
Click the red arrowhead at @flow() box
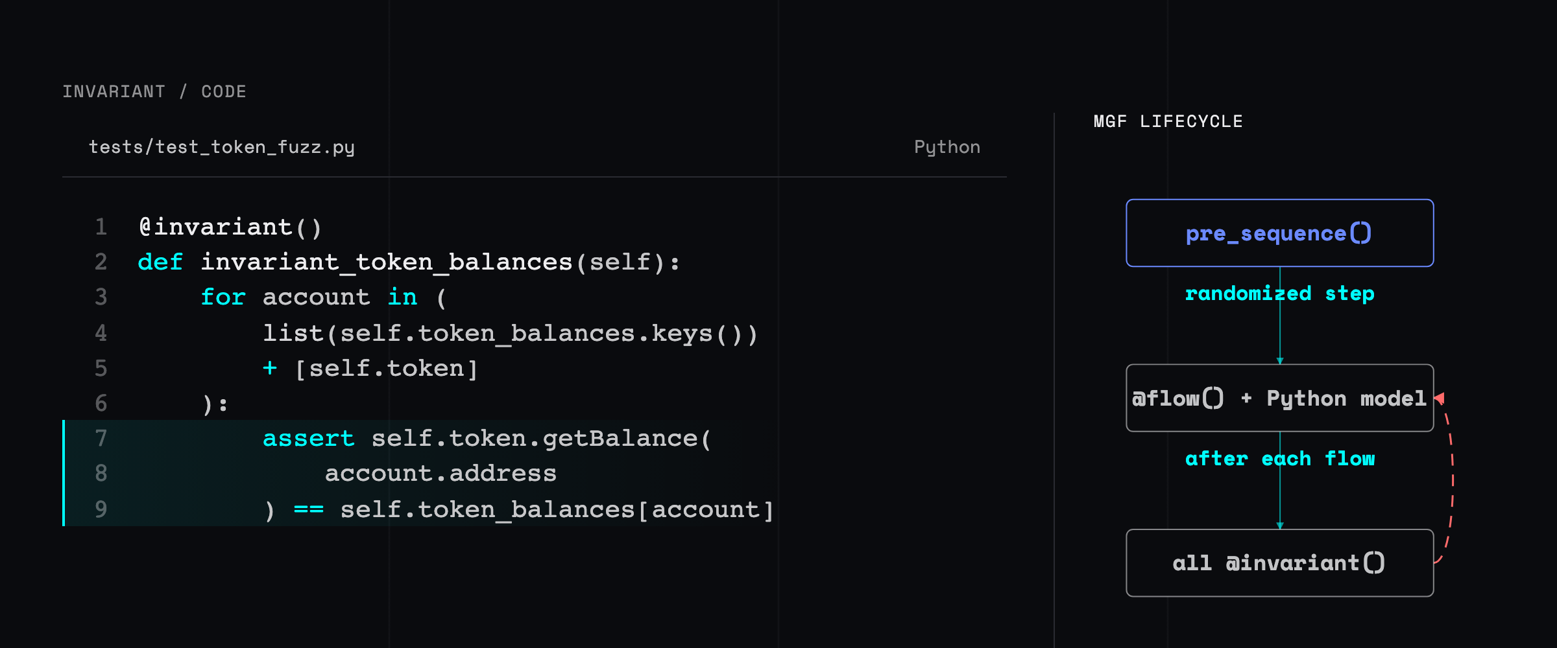[1440, 398]
